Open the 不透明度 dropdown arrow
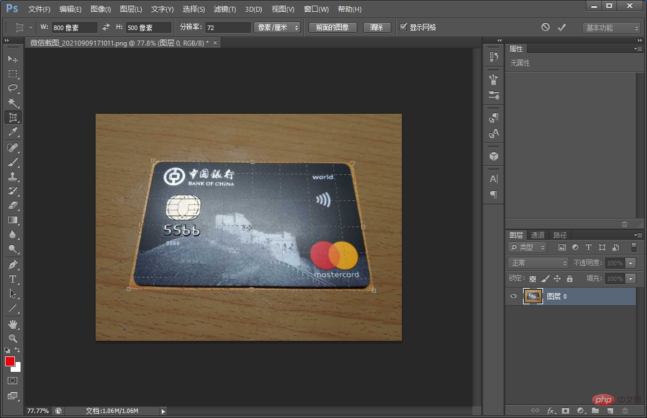Screen dimensions: 647x418 point(630,263)
